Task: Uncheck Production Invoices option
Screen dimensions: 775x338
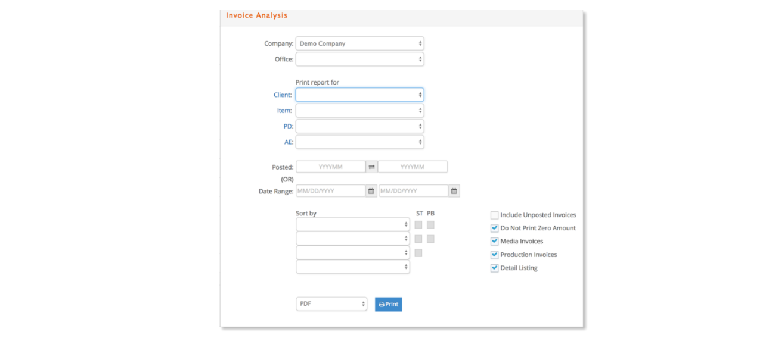Action: tap(494, 255)
